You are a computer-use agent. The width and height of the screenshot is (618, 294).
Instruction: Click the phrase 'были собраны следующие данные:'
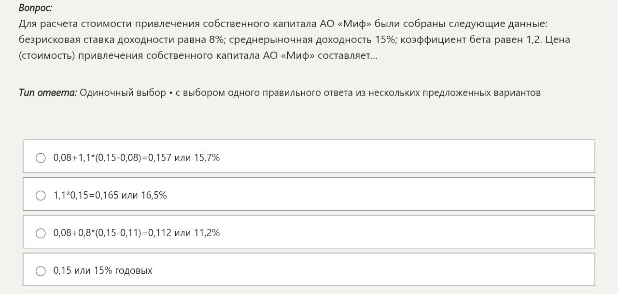click(x=461, y=24)
